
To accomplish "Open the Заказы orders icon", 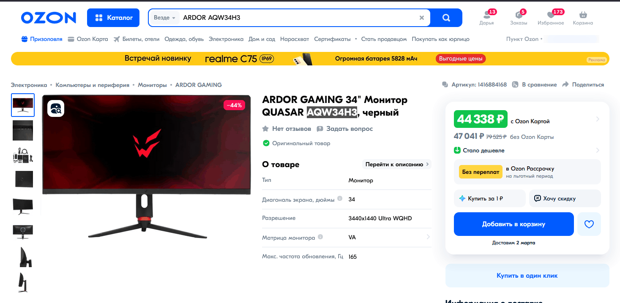I will pos(519,18).
